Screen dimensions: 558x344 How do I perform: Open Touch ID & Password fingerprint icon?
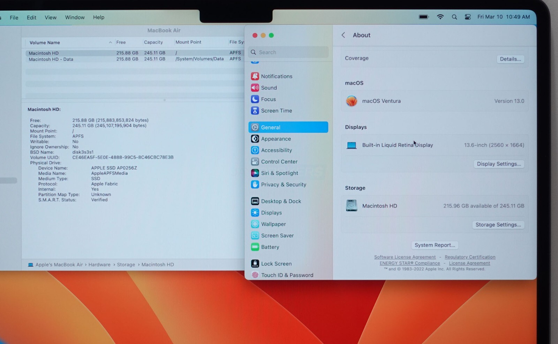point(255,275)
